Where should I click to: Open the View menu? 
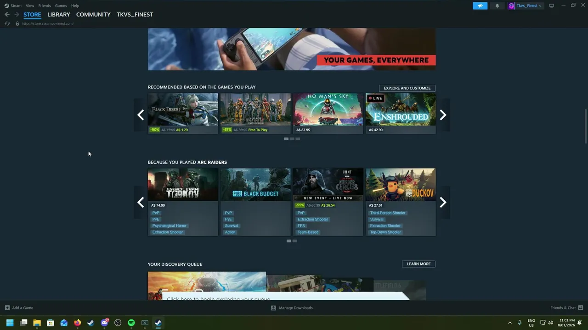[30, 5]
